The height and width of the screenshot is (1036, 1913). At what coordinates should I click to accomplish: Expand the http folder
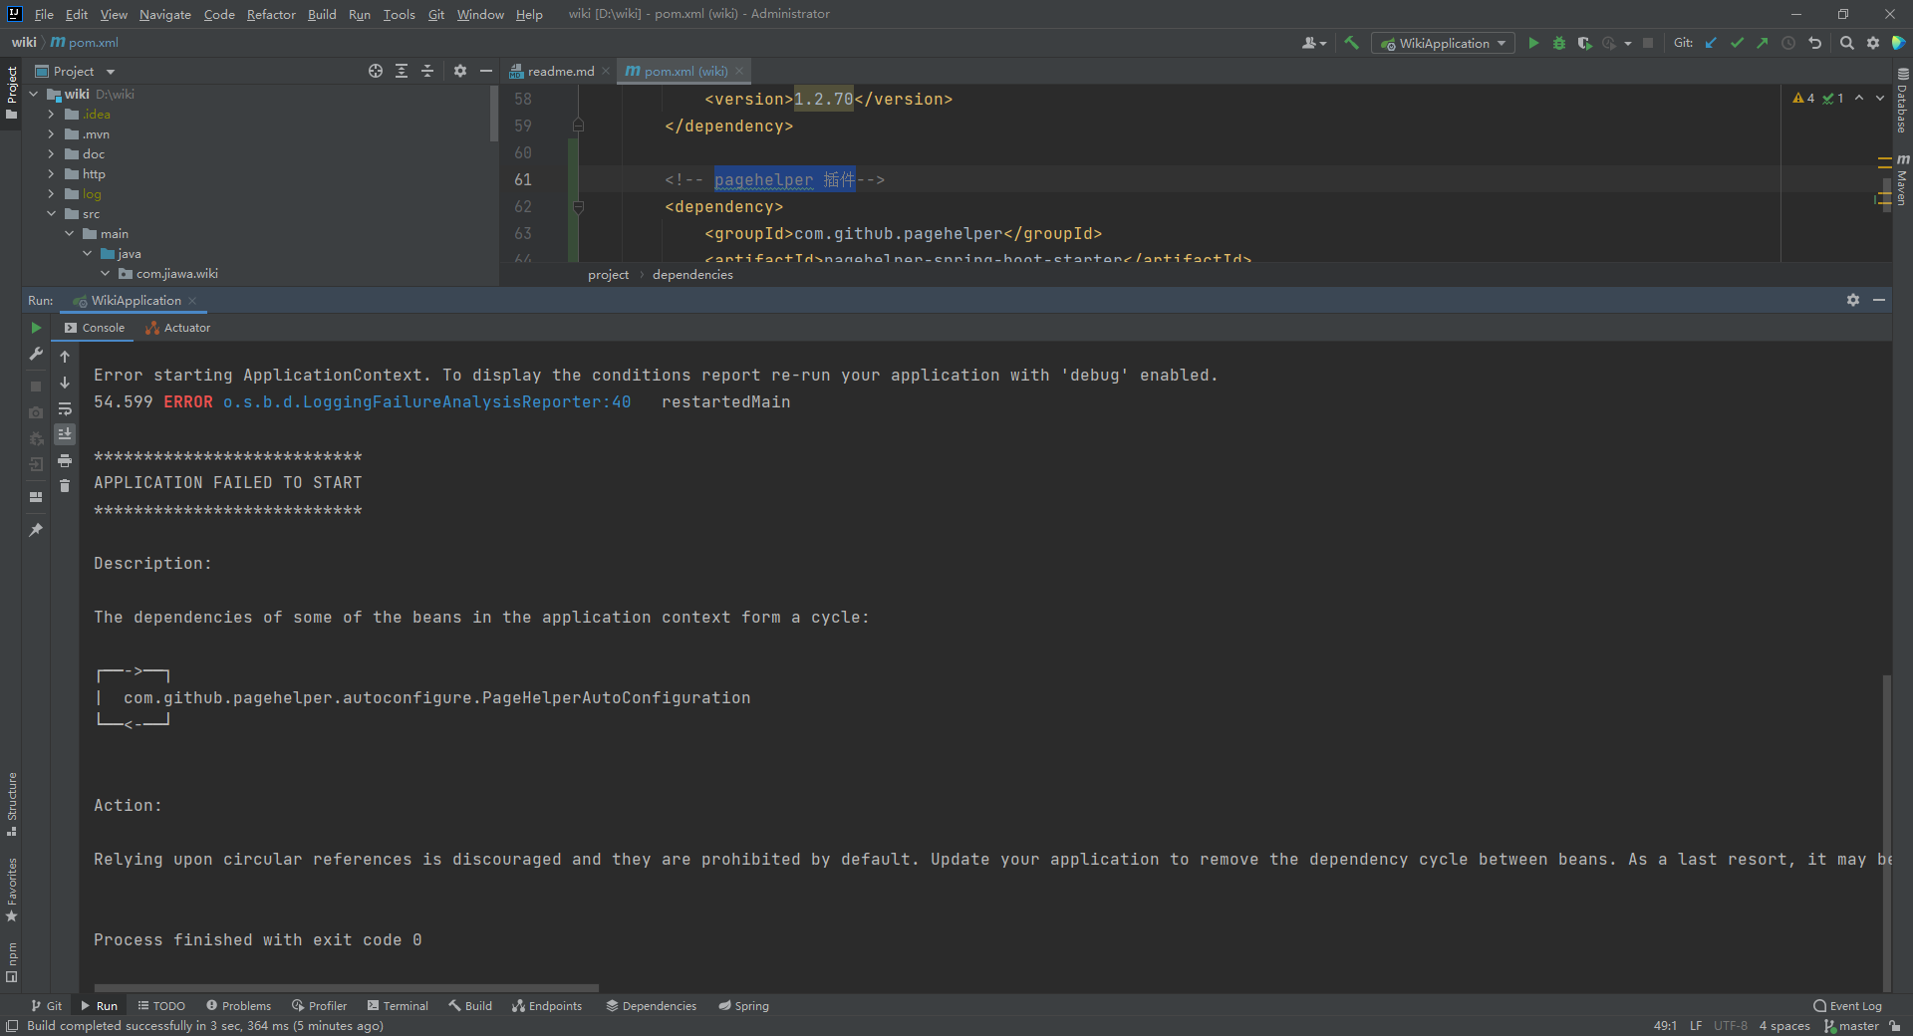(51, 174)
